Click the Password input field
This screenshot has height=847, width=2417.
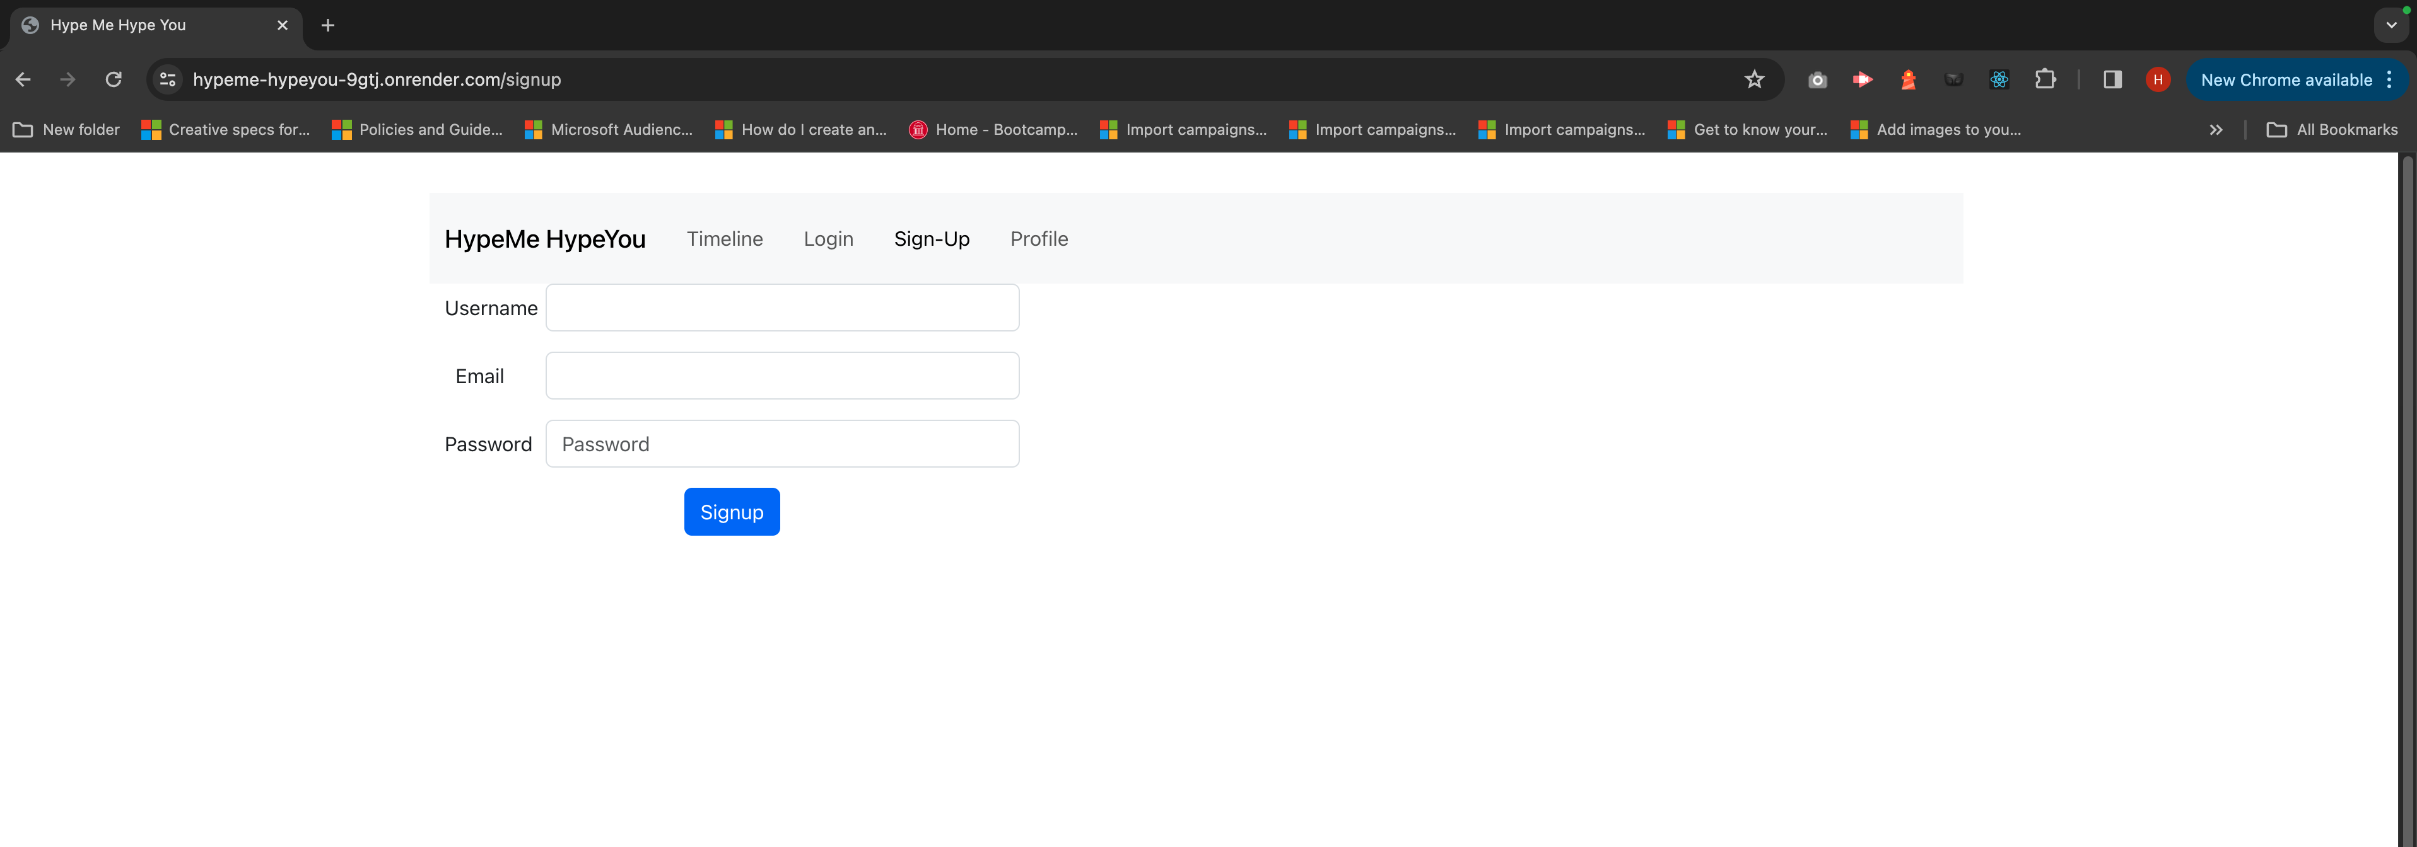(781, 444)
